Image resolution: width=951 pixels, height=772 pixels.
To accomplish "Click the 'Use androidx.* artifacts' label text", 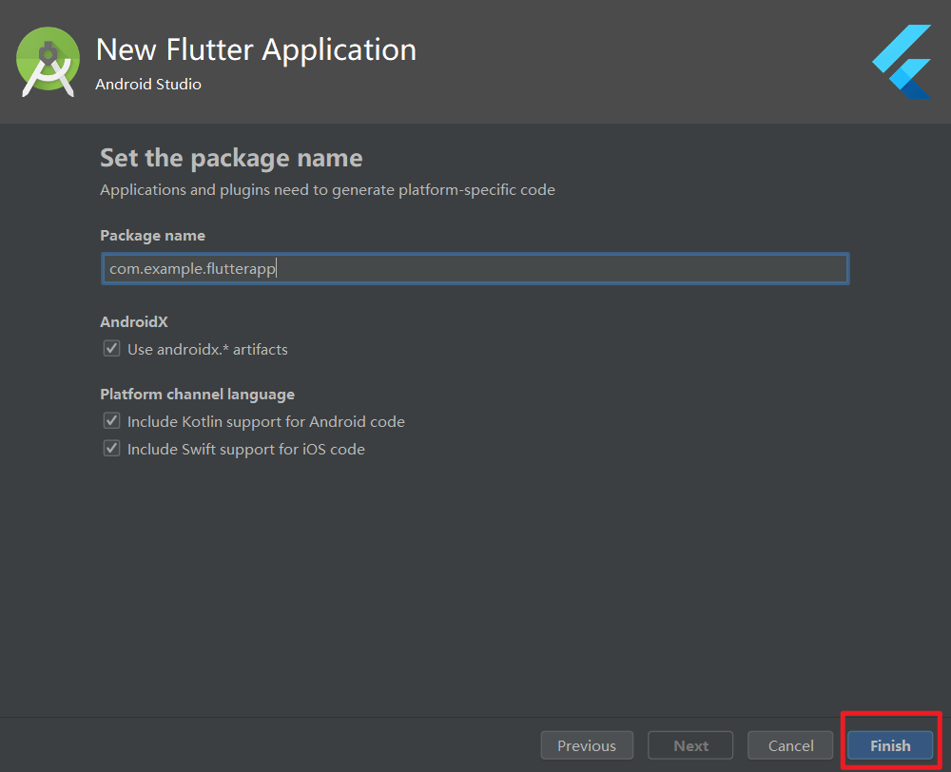I will 207,349.
